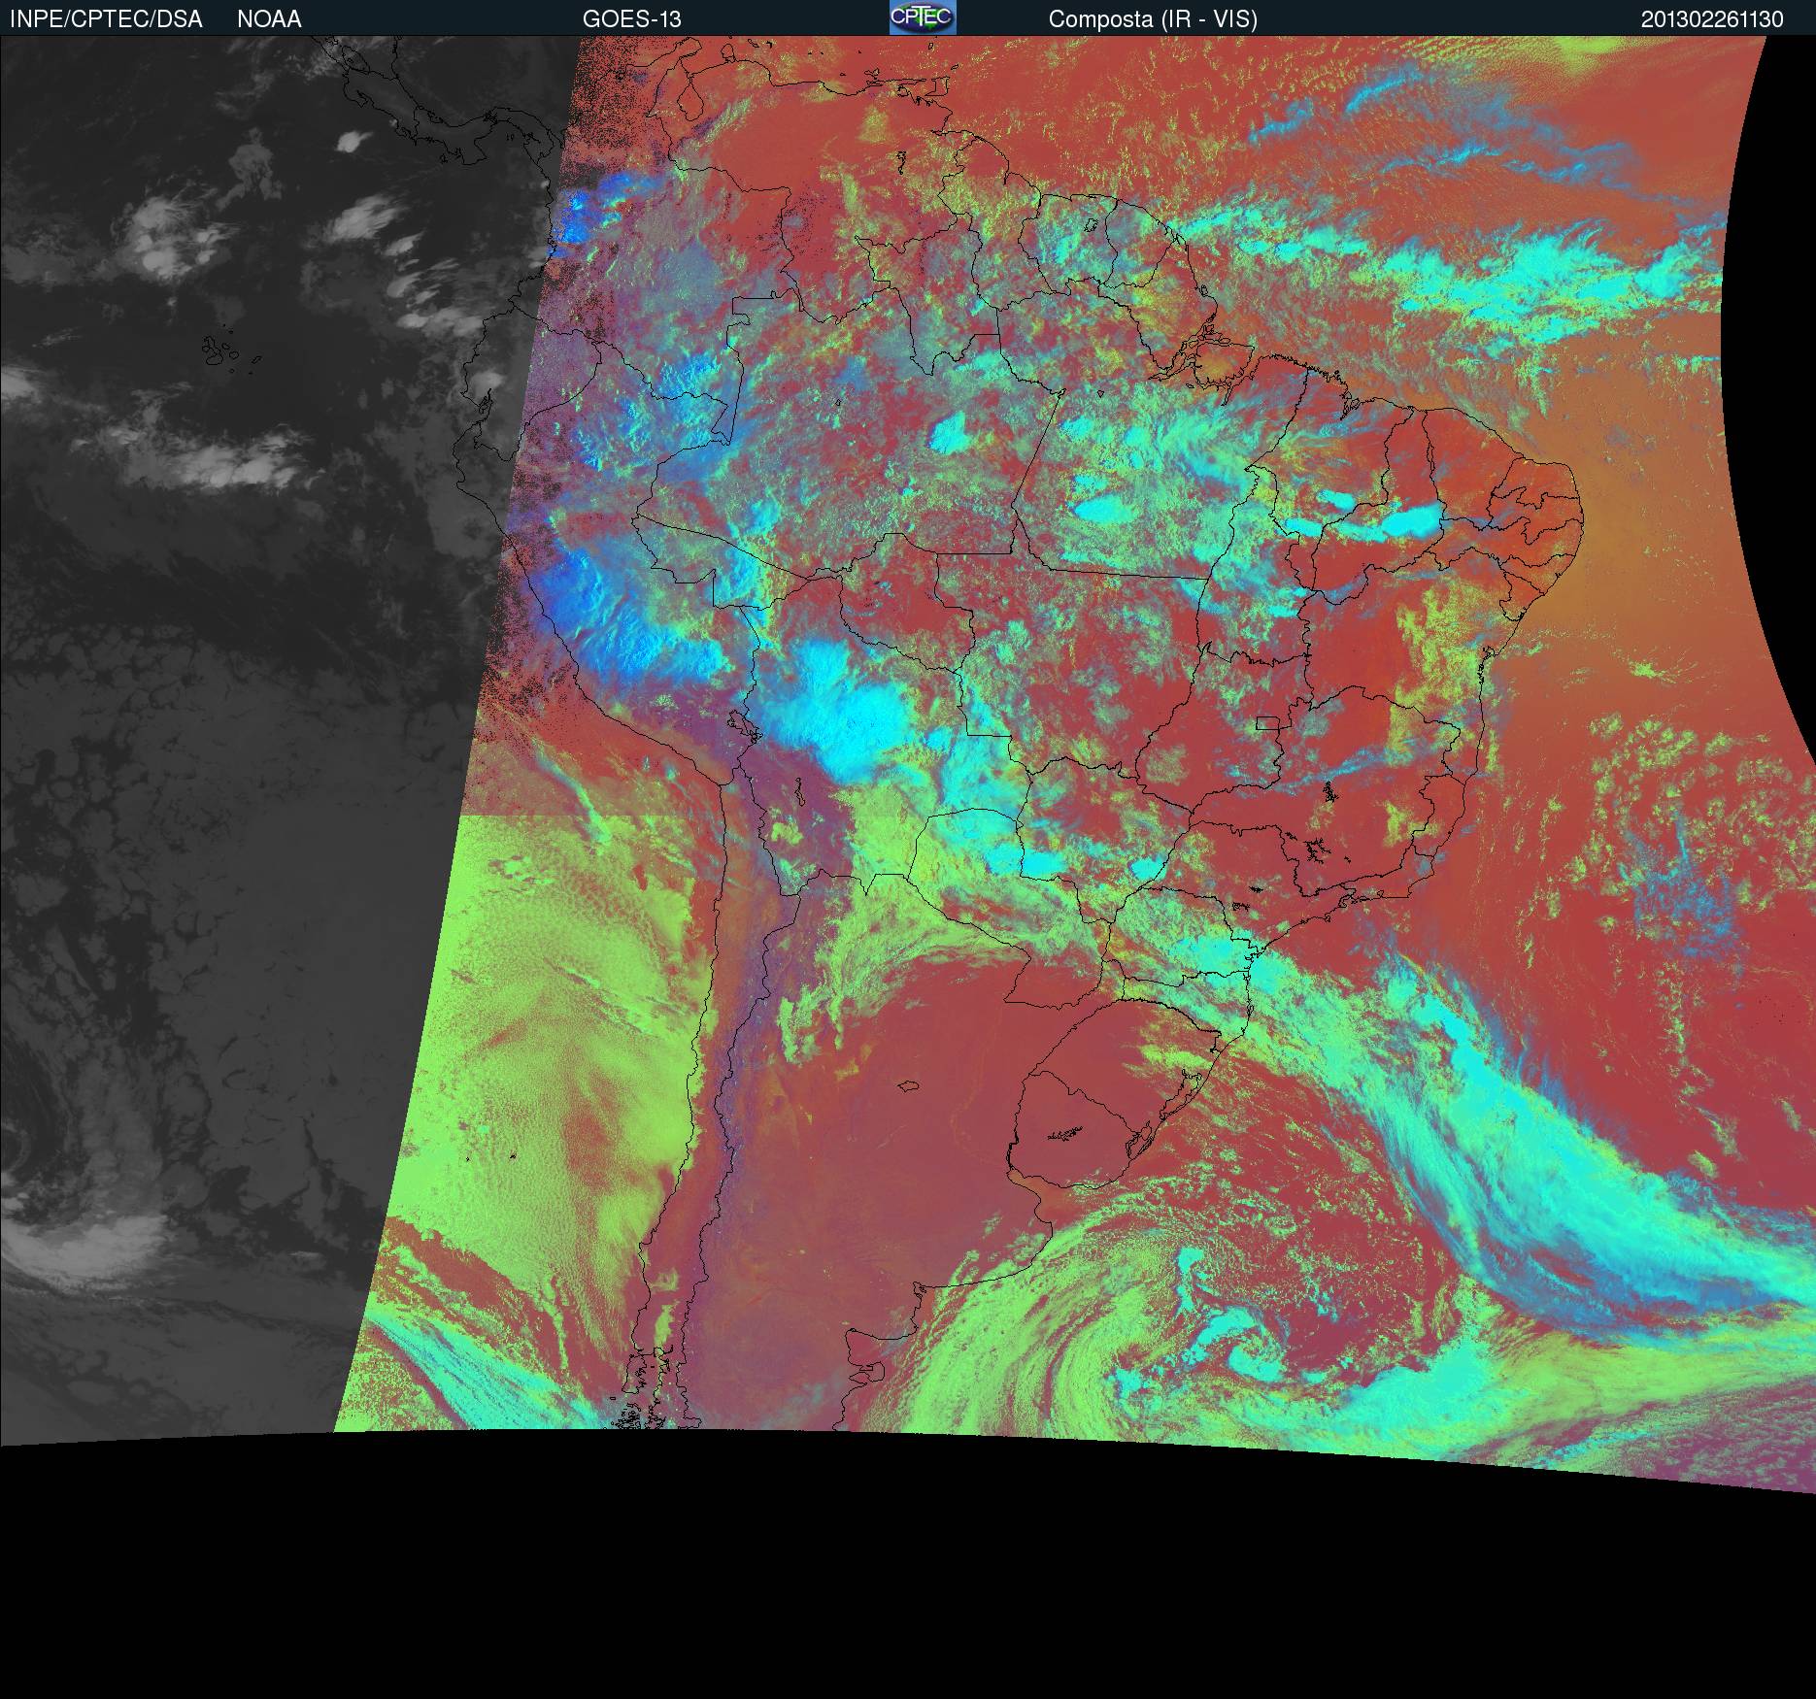
Task: Click the Composta (IR - VIS) title
Action: pos(1153,19)
